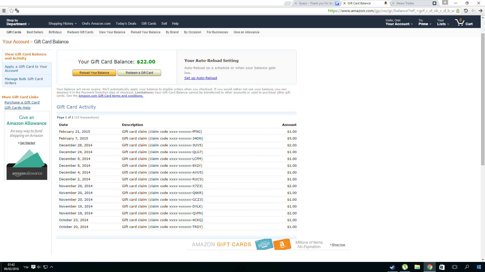Open For Businesses in subnav
The image size is (485, 272).
[x=217, y=32]
